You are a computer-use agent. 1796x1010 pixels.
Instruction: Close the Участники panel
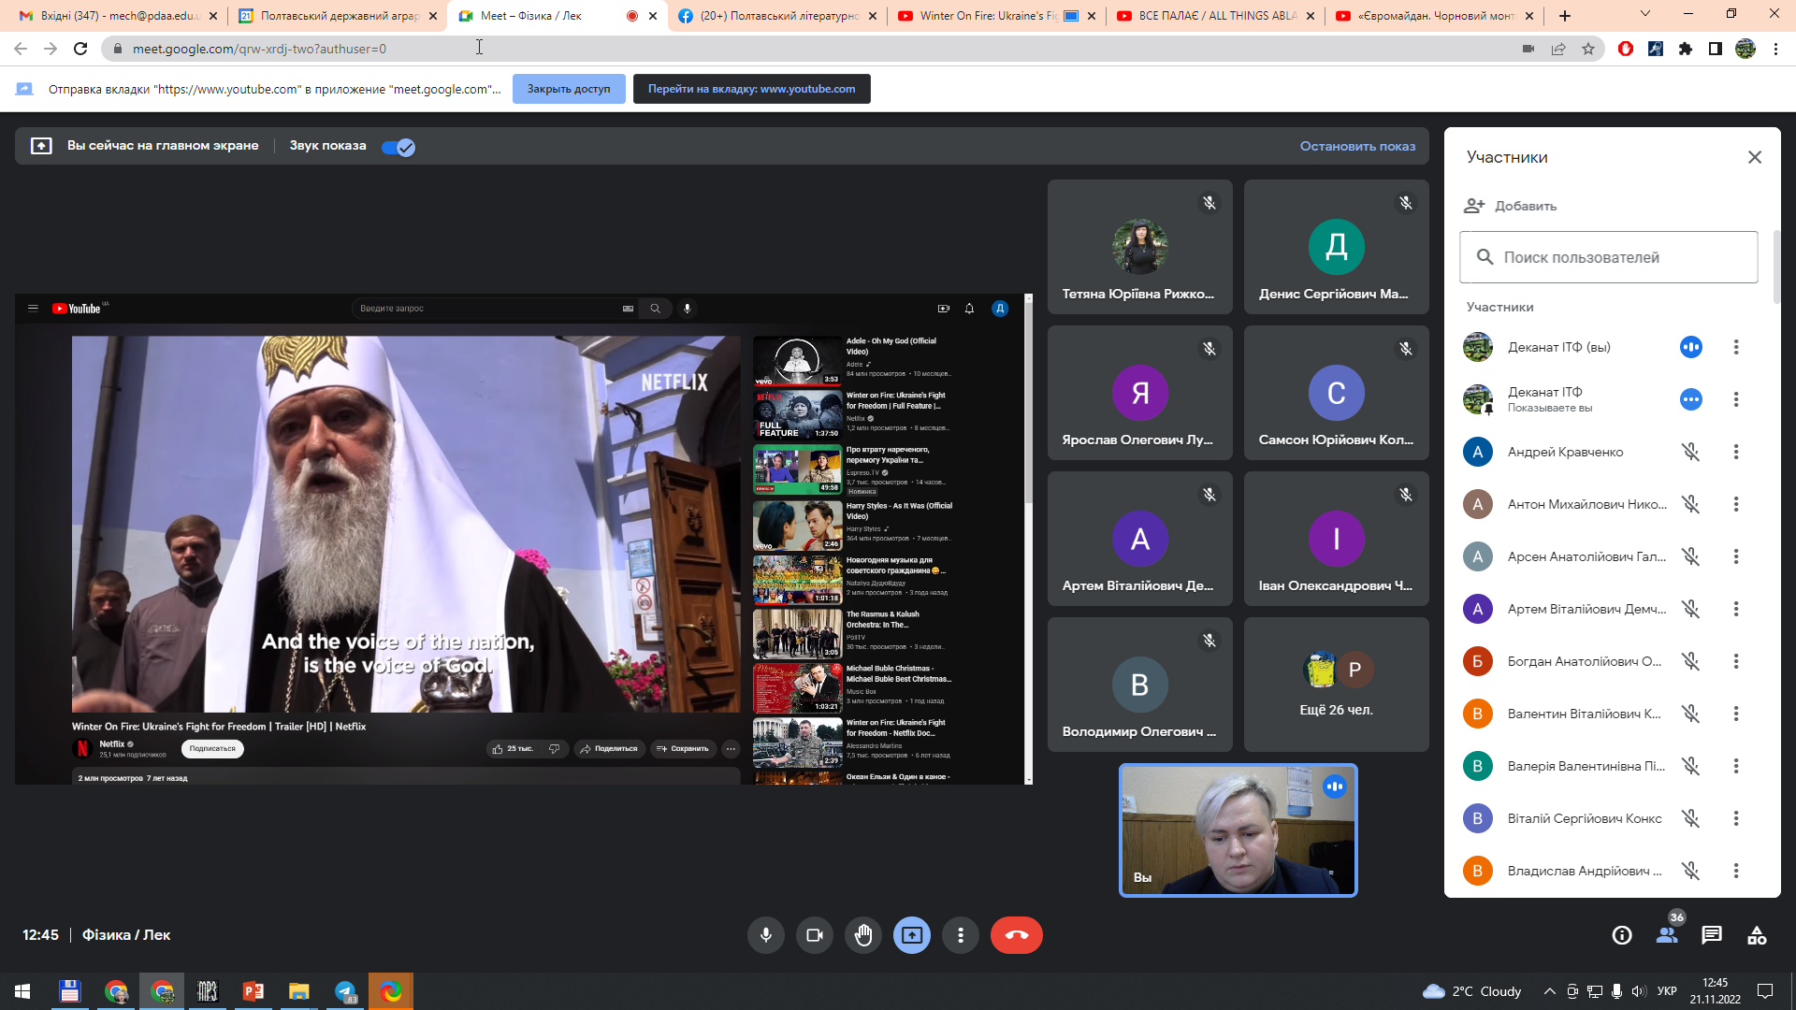pyautogui.click(x=1755, y=157)
